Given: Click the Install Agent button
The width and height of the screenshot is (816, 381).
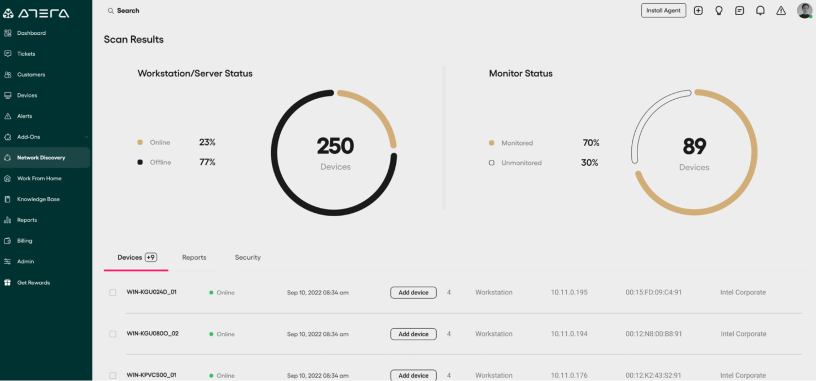Looking at the screenshot, I should coord(663,10).
